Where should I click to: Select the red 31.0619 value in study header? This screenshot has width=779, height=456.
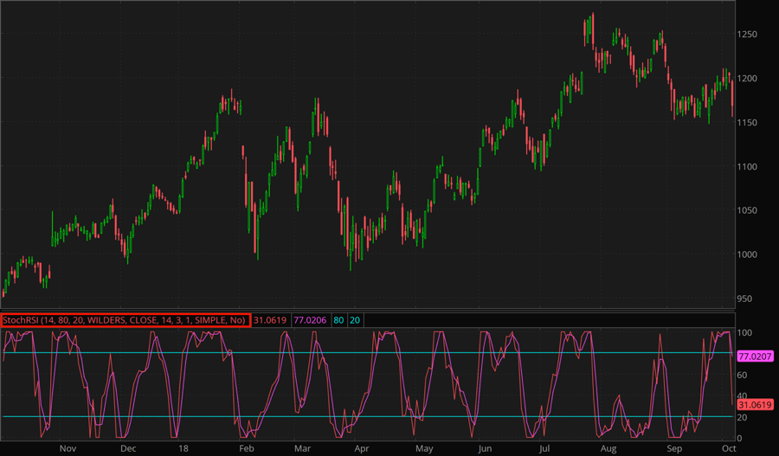(x=269, y=320)
